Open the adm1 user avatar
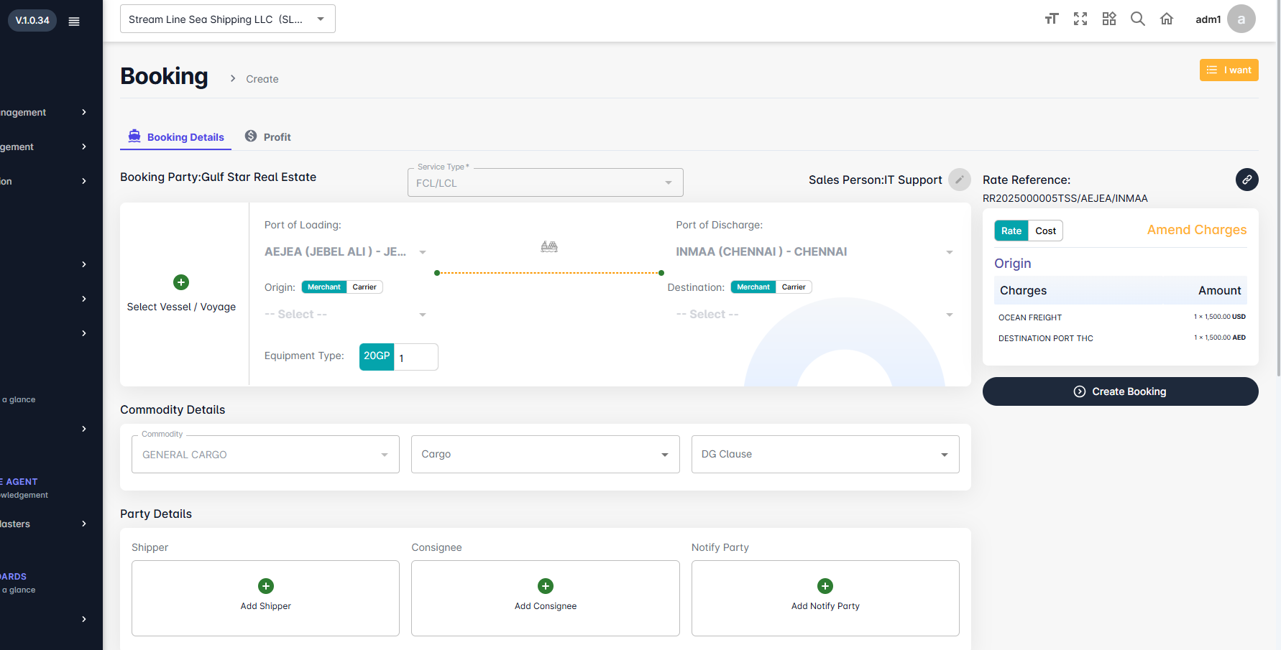The height and width of the screenshot is (650, 1281). (x=1241, y=19)
